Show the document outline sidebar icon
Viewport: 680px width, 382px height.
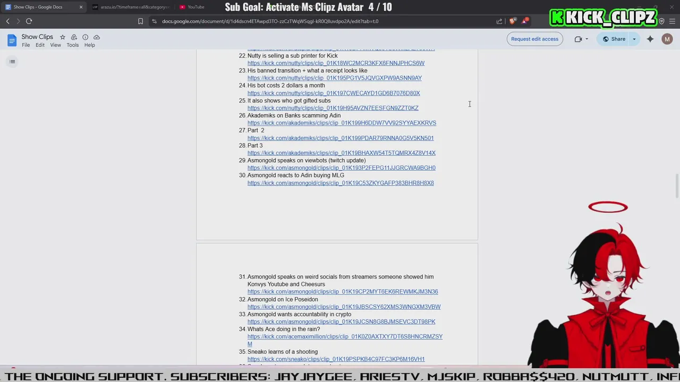[x=12, y=62]
